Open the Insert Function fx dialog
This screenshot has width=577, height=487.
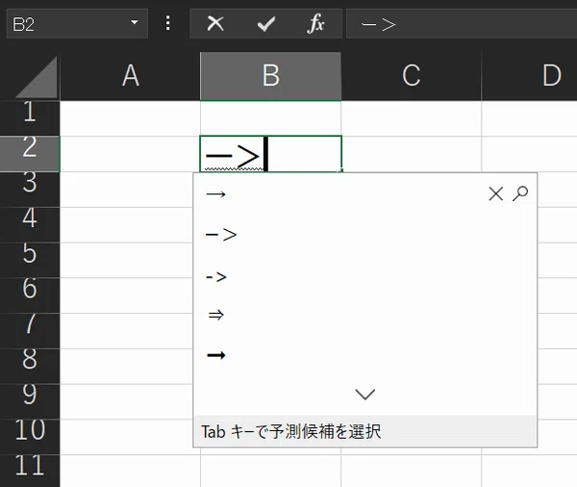point(315,24)
